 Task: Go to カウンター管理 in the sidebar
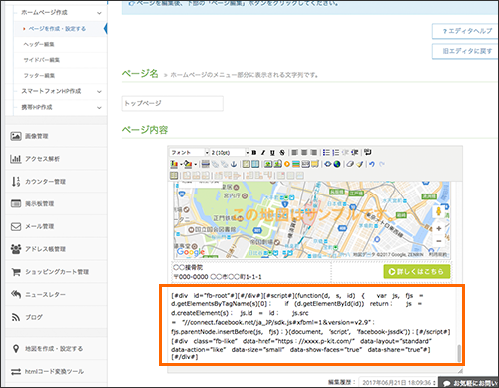coord(56,182)
